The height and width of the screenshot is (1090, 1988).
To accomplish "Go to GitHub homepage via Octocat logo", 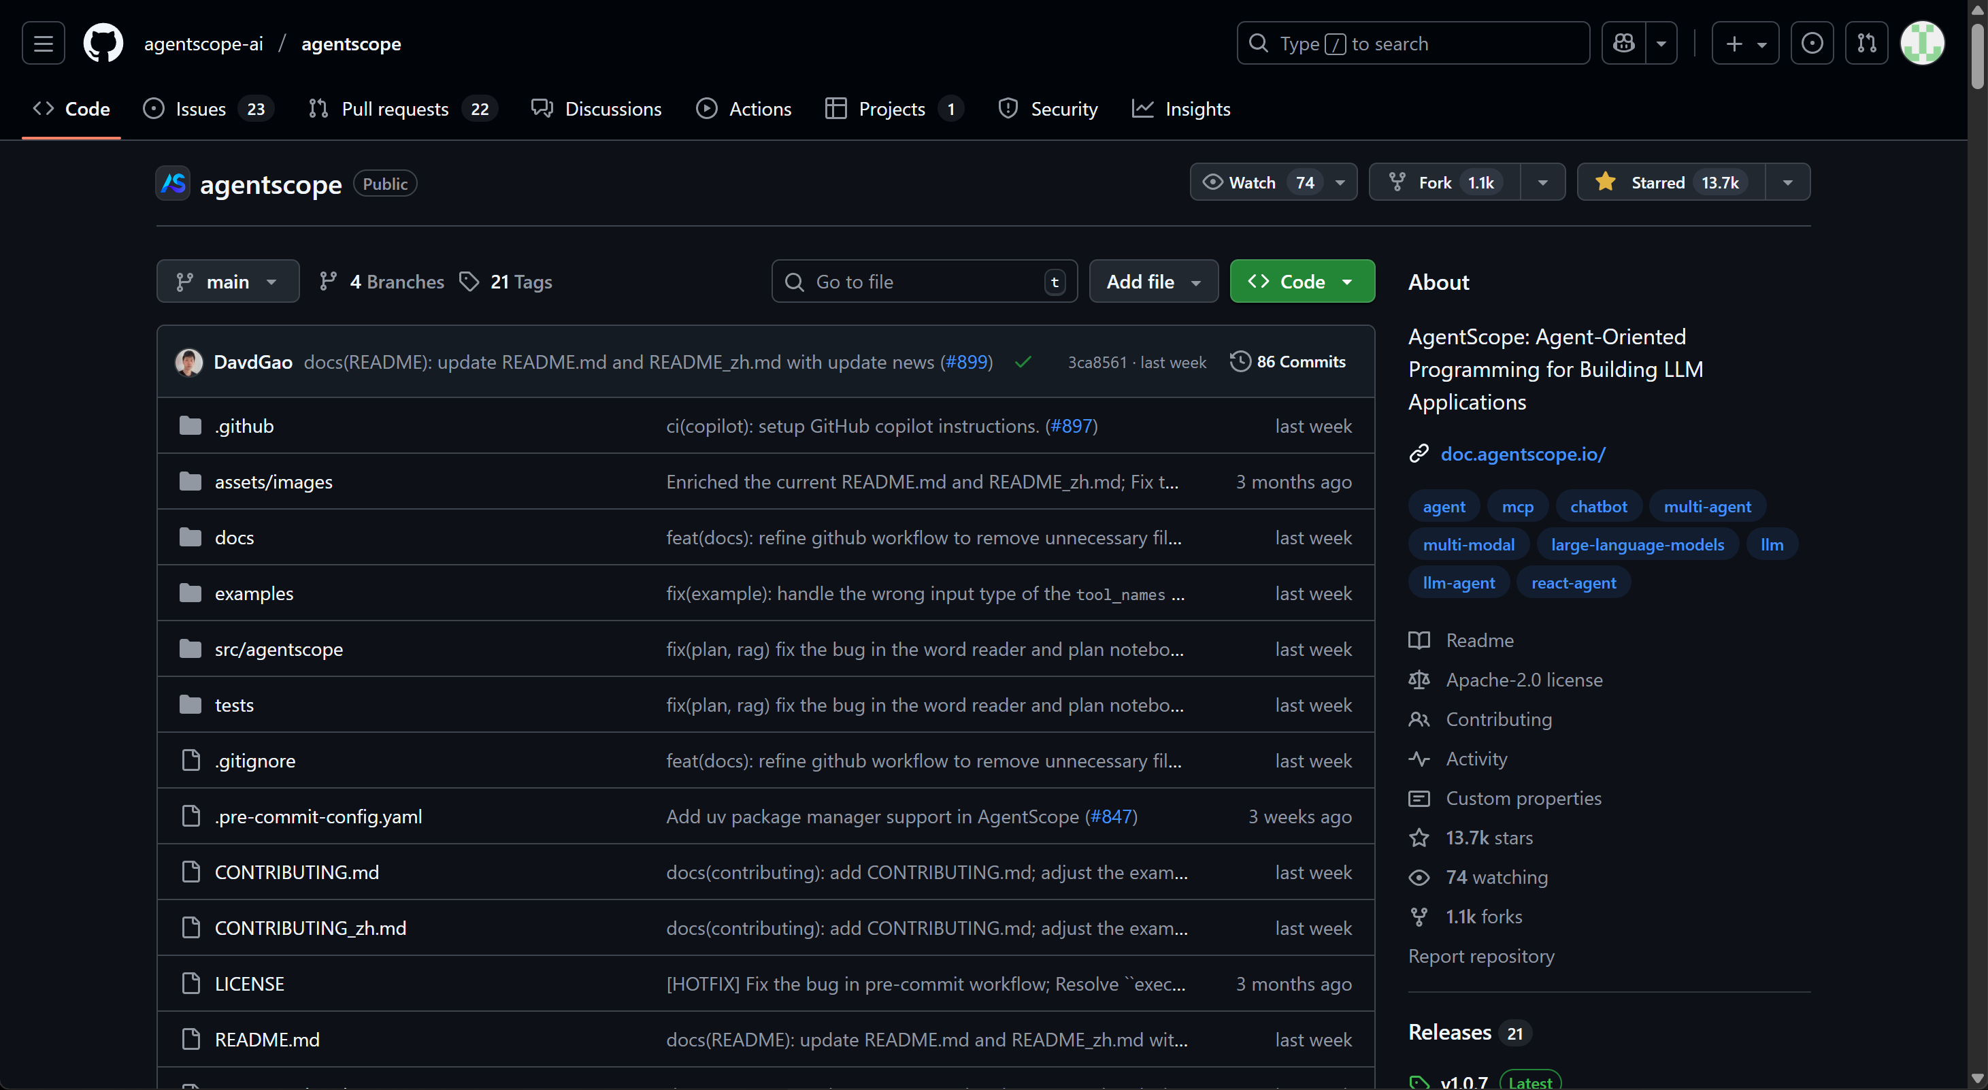I will click(103, 44).
